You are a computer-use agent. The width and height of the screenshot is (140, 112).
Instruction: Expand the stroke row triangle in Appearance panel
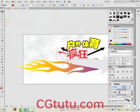click(112, 87)
